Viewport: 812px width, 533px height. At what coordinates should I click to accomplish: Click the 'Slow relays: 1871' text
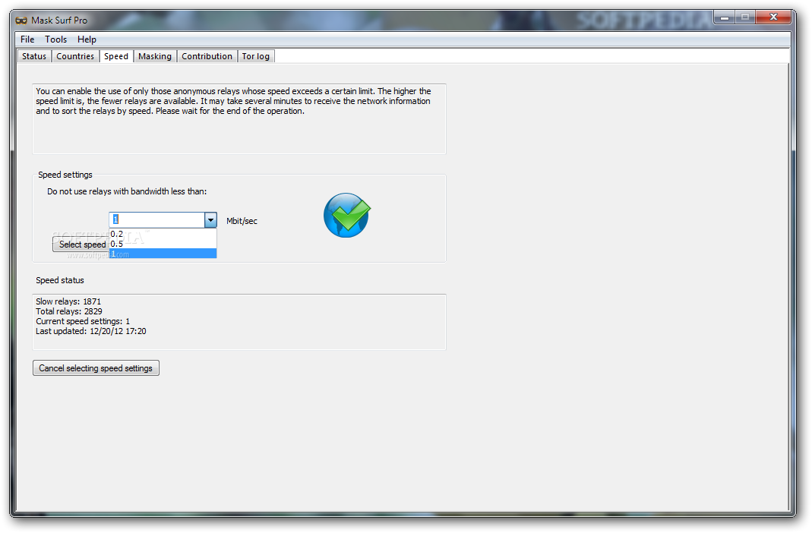point(68,301)
